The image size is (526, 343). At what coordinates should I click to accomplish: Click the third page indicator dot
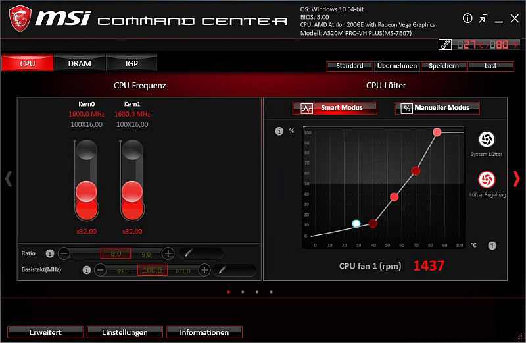pyautogui.click(x=257, y=292)
